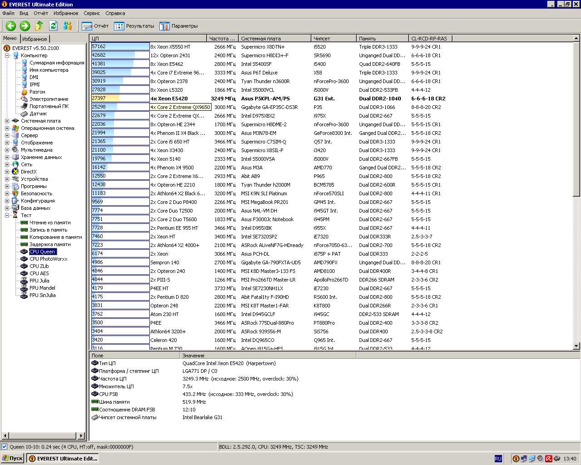Switch to the Избранное tab

coord(34,39)
